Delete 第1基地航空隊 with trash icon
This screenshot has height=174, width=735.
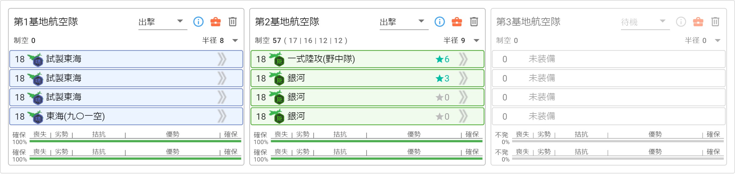[x=233, y=22]
